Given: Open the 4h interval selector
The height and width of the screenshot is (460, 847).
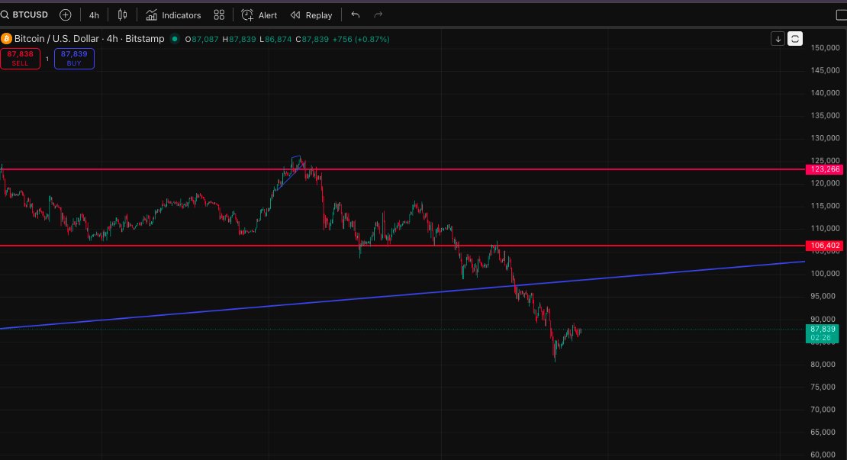Looking at the screenshot, I should (94, 15).
